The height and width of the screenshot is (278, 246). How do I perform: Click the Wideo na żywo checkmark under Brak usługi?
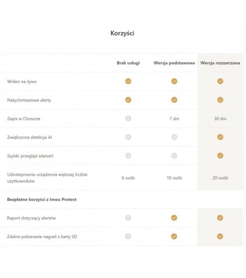128,81
